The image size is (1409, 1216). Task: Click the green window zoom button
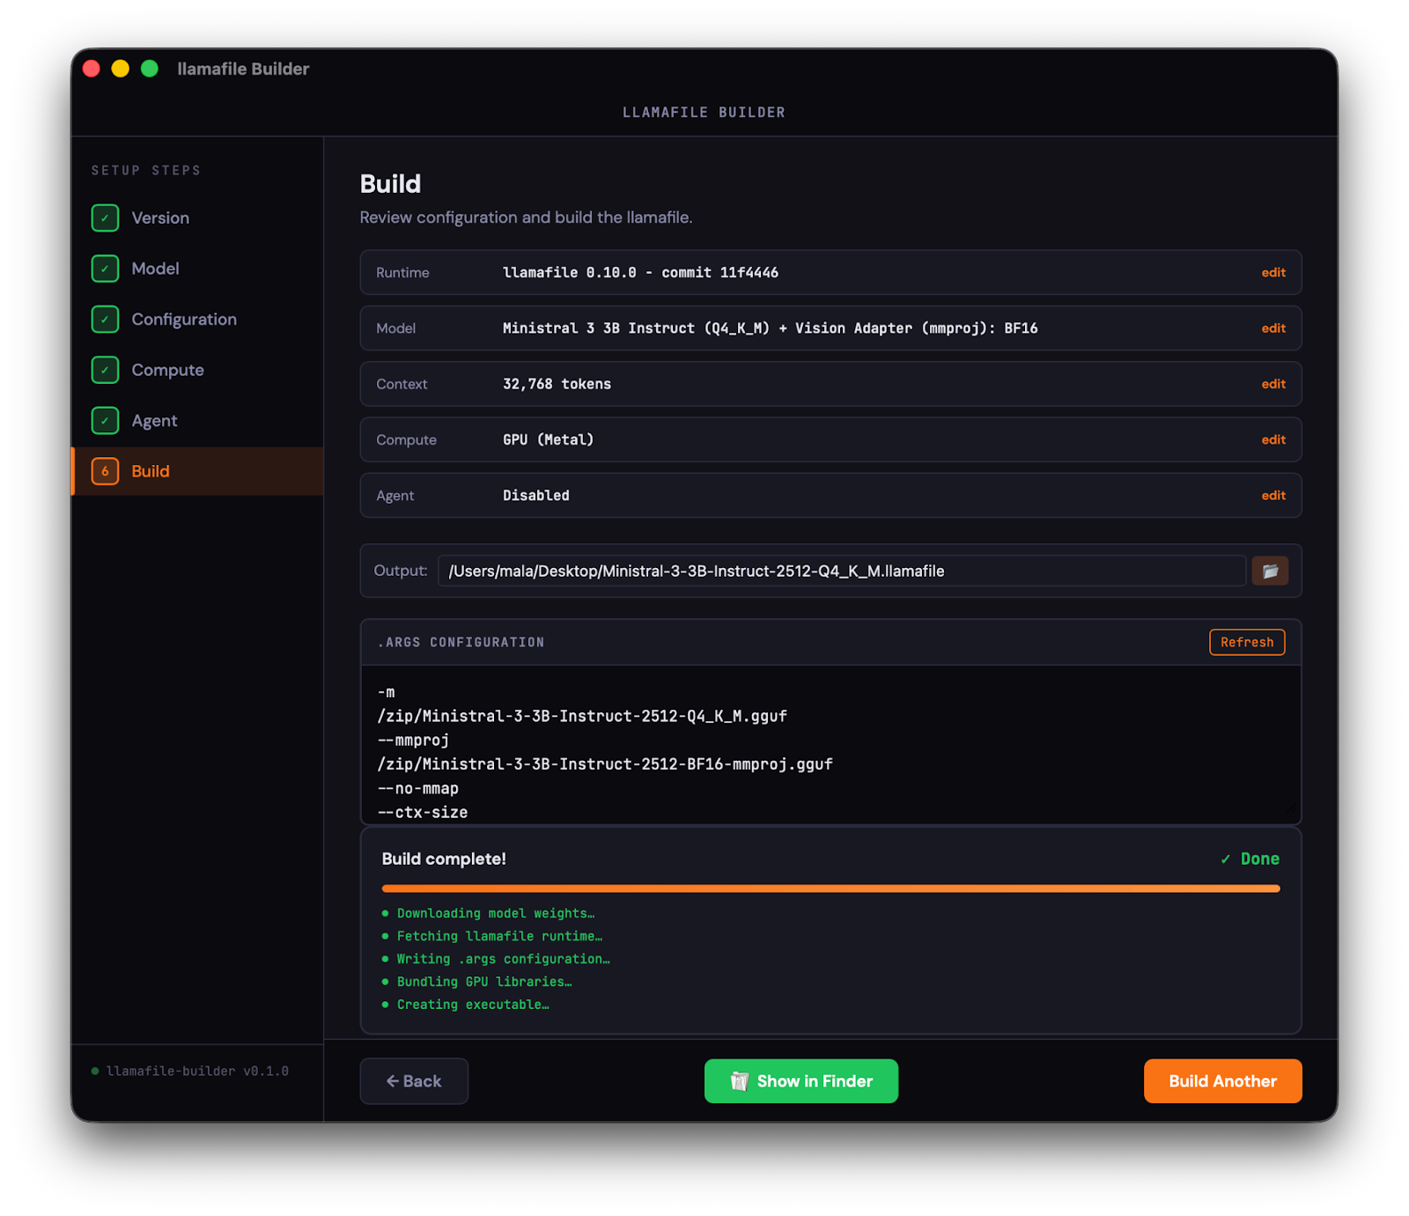pos(150,69)
